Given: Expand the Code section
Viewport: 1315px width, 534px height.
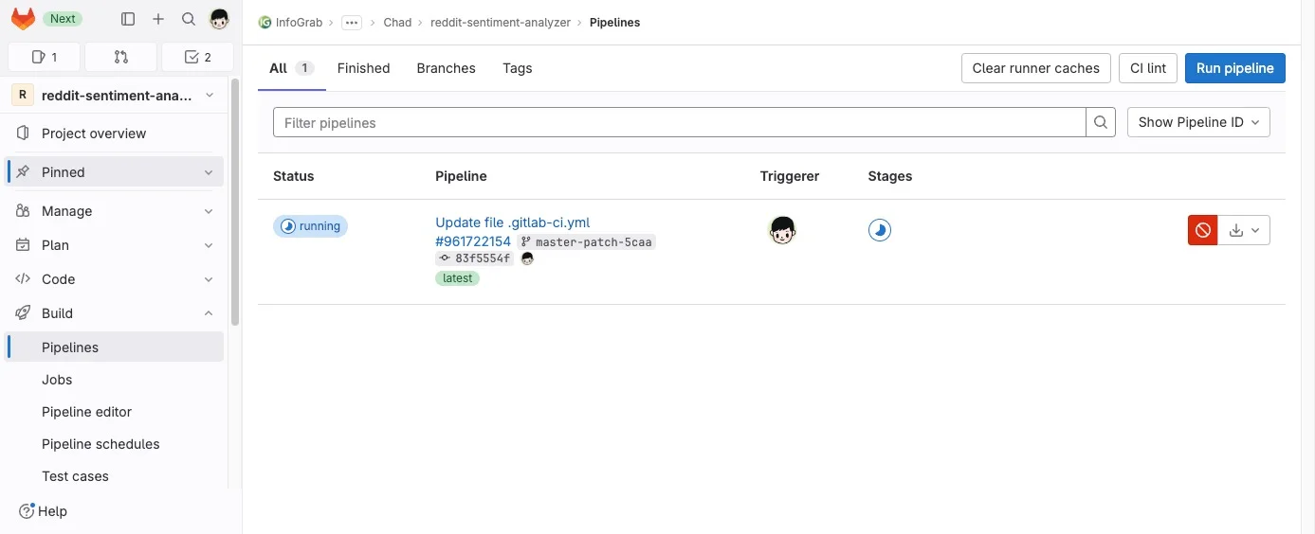Looking at the screenshot, I should click(209, 279).
